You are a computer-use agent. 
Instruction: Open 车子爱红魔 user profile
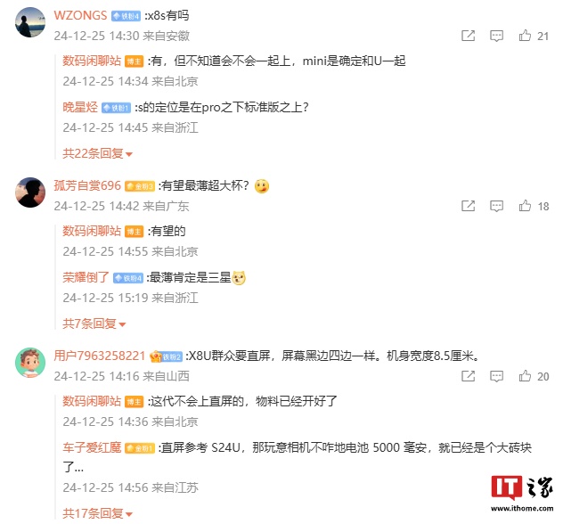coord(92,447)
